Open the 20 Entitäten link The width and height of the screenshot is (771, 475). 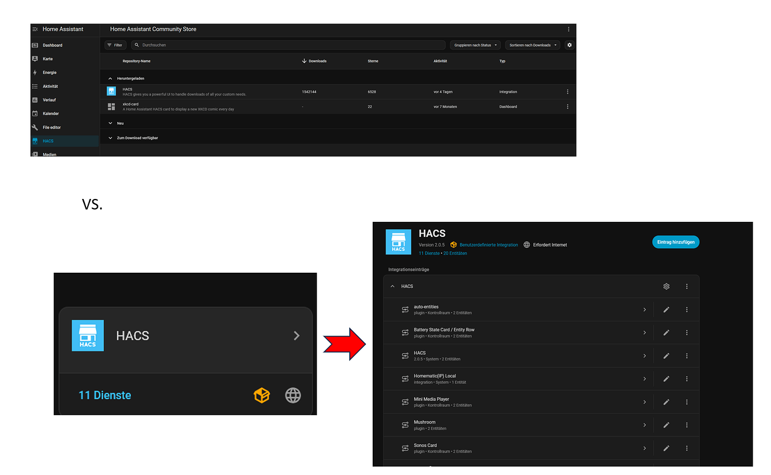pos(455,253)
